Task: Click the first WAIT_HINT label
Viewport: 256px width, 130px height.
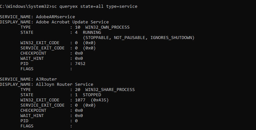Action: click(x=32, y=58)
